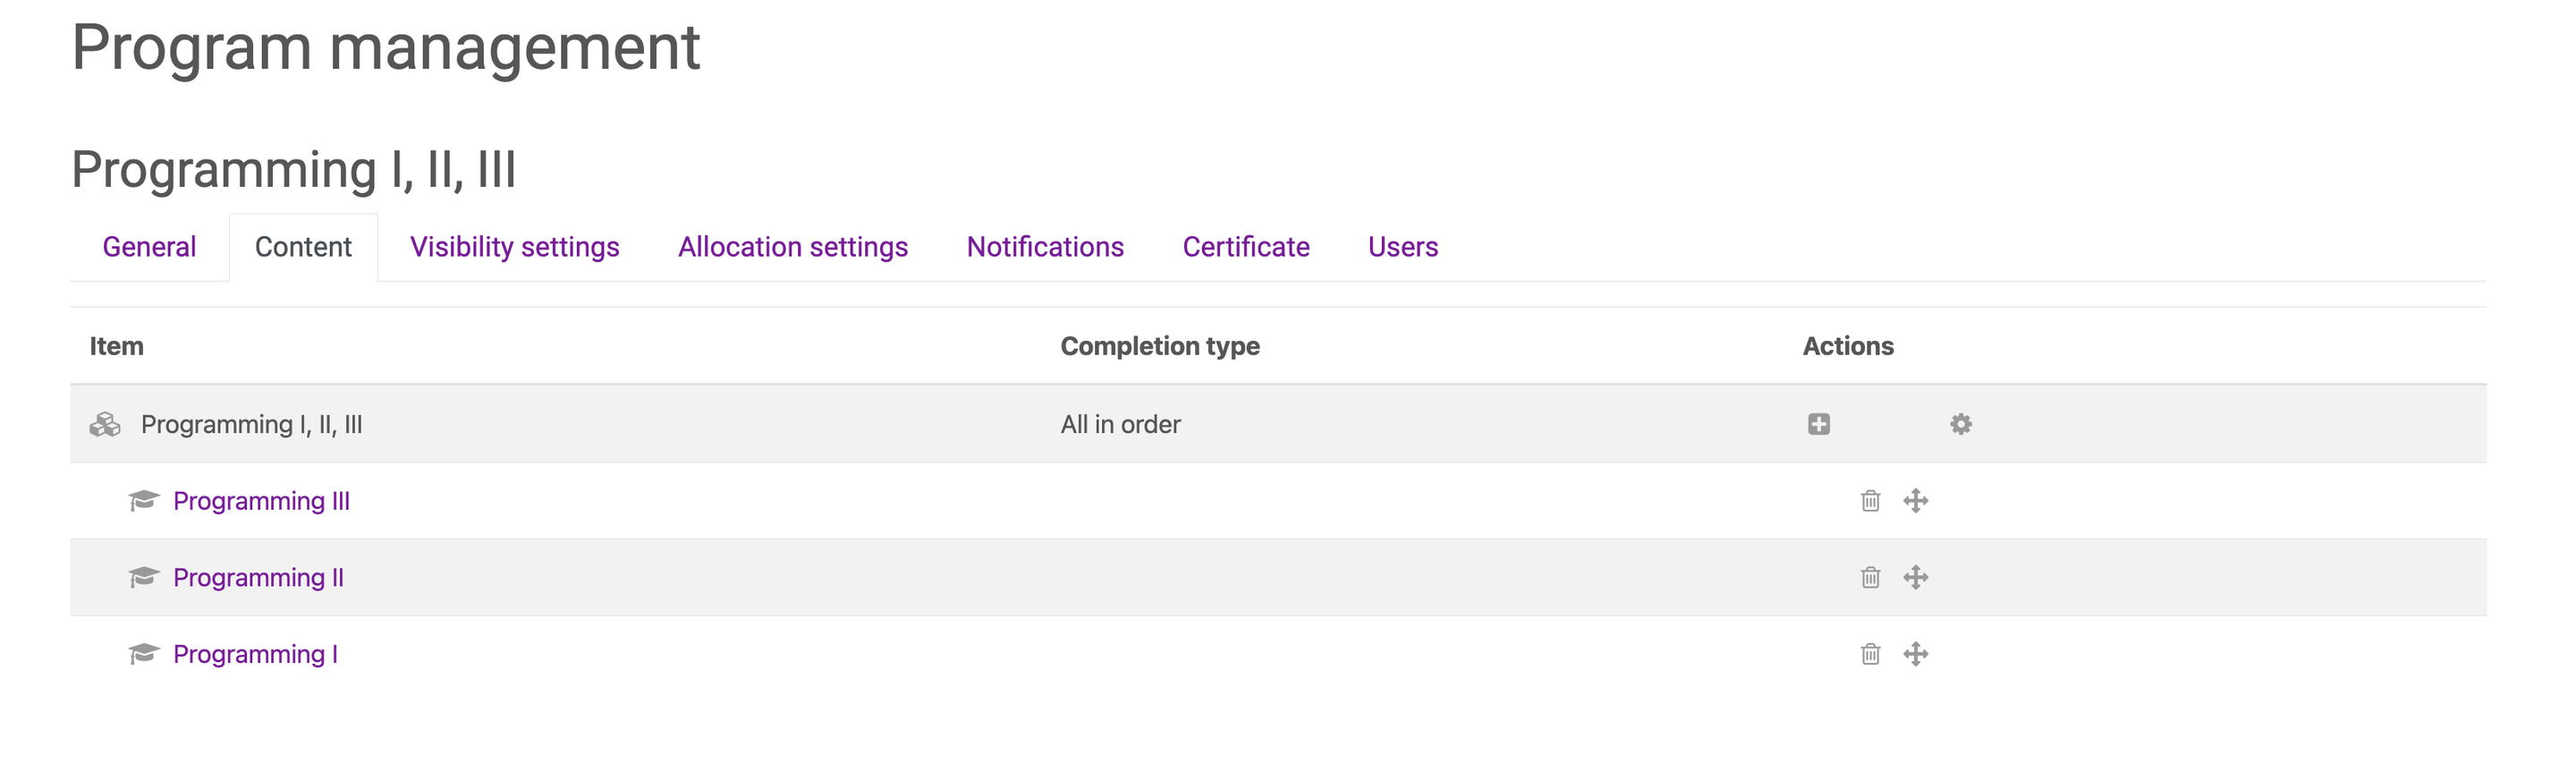Click move arrows icon for Programming III
This screenshot has height=763, width=2576.
click(x=1915, y=500)
